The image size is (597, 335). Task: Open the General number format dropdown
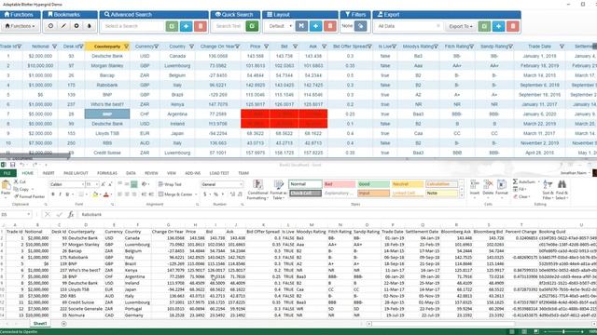[241, 184]
